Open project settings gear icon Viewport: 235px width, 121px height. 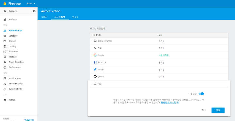pos(34,11)
